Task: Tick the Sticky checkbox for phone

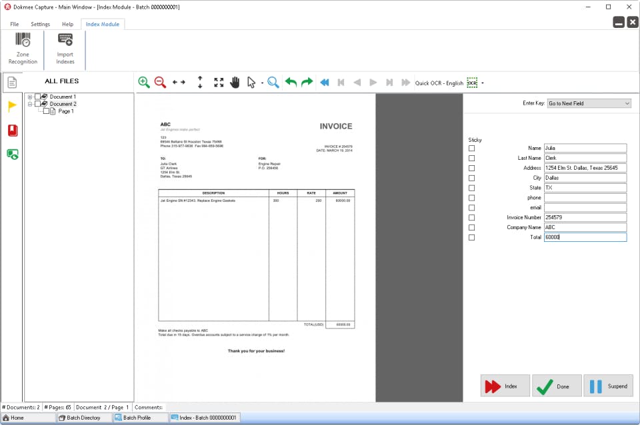Action: [x=472, y=198]
